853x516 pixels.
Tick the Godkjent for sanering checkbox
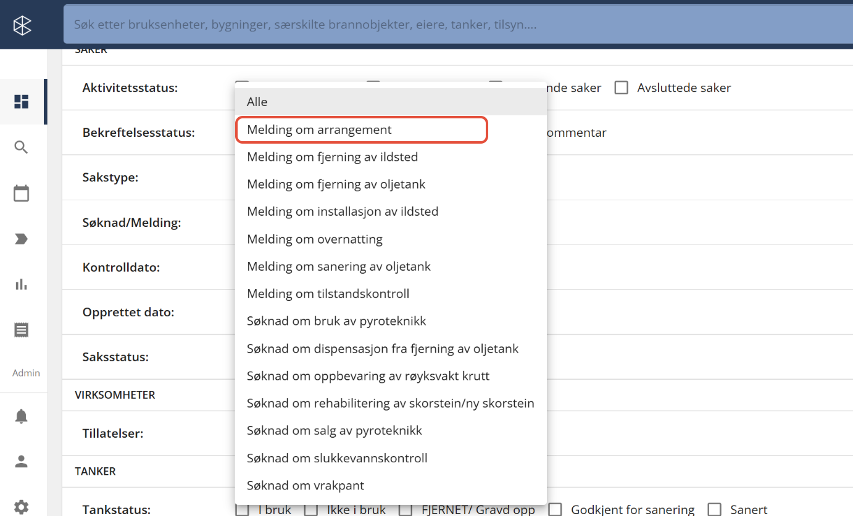click(x=555, y=509)
